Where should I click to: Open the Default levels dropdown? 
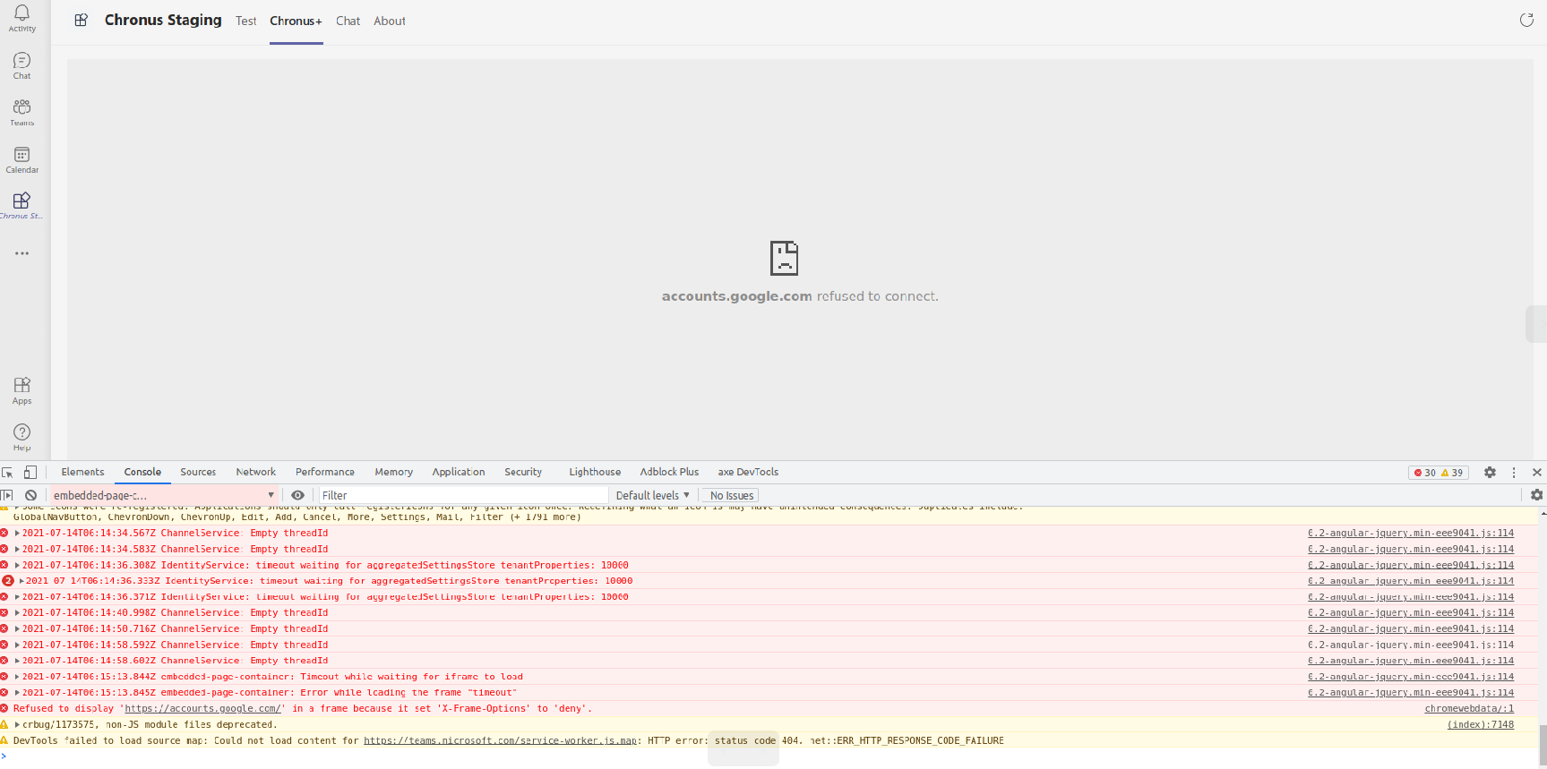[653, 495]
